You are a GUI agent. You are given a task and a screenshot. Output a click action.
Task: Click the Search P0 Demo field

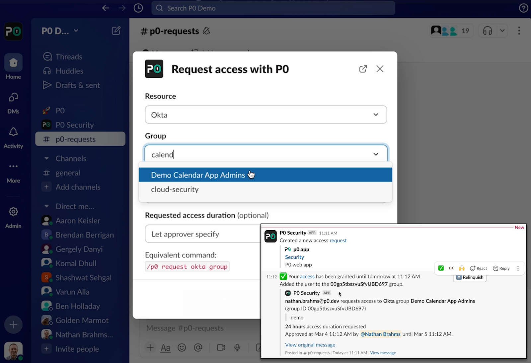coord(273,8)
